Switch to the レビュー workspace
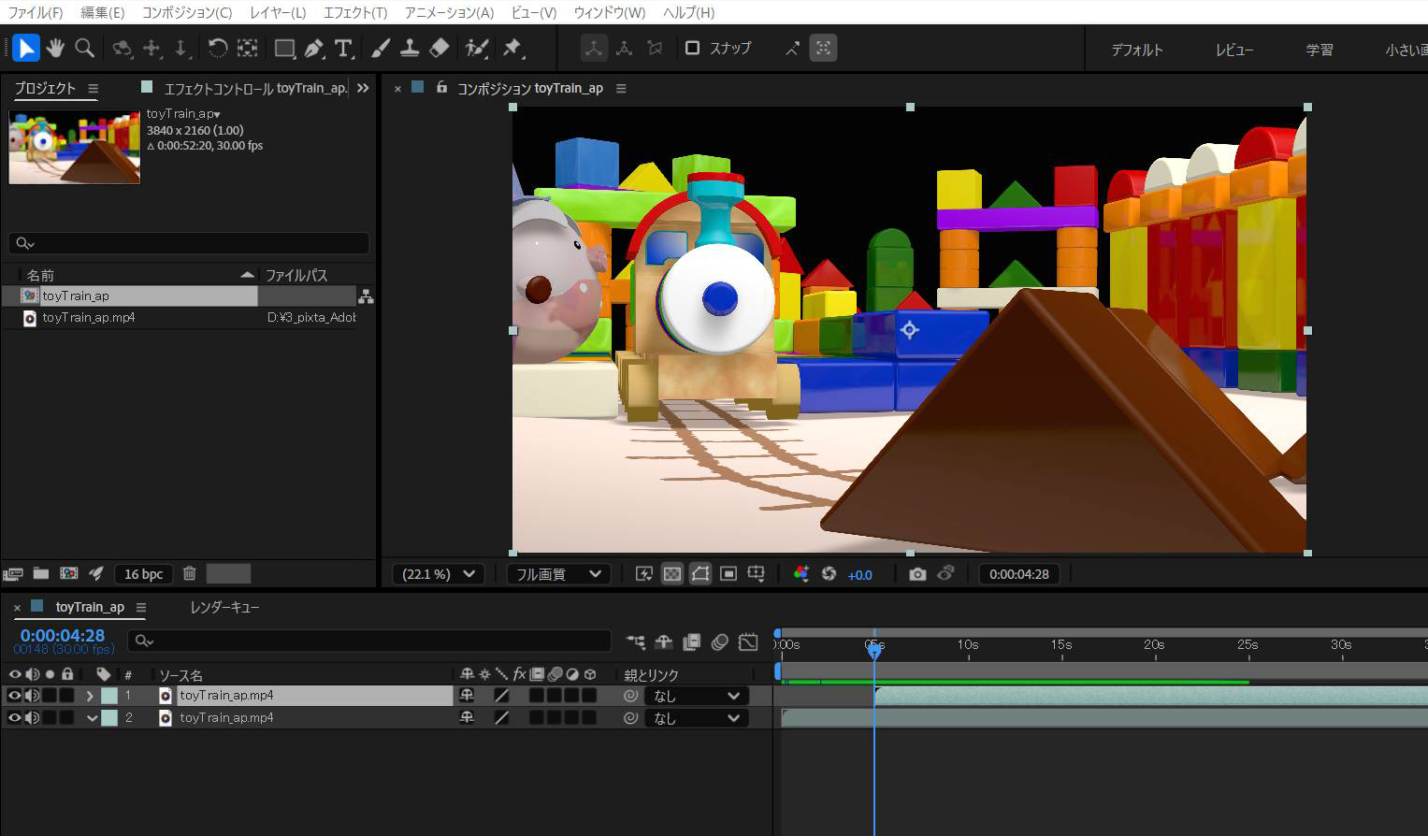The image size is (1428, 836). [x=1233, y=50]
